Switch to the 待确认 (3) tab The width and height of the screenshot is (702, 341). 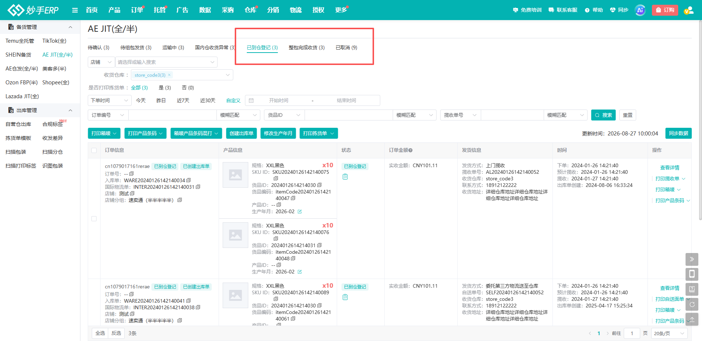[98, 47]
